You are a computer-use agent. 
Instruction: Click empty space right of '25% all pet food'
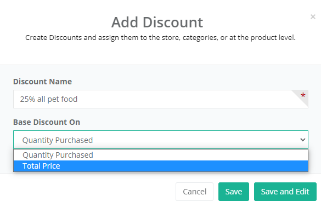[184, 99]
